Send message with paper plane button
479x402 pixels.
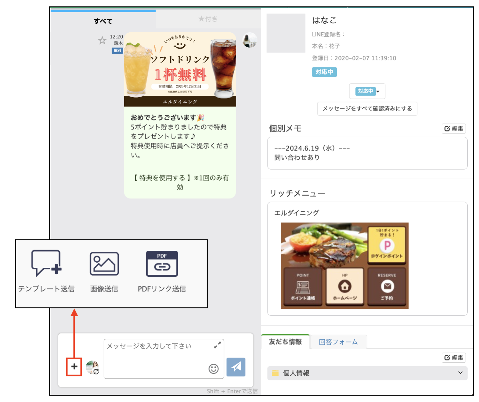point(236,367)
